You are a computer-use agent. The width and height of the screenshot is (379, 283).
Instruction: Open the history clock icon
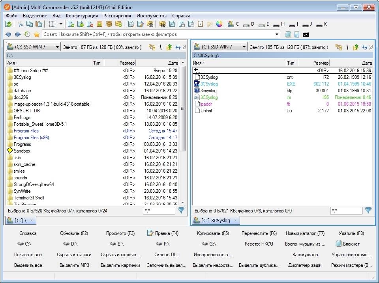click(27, 34)
